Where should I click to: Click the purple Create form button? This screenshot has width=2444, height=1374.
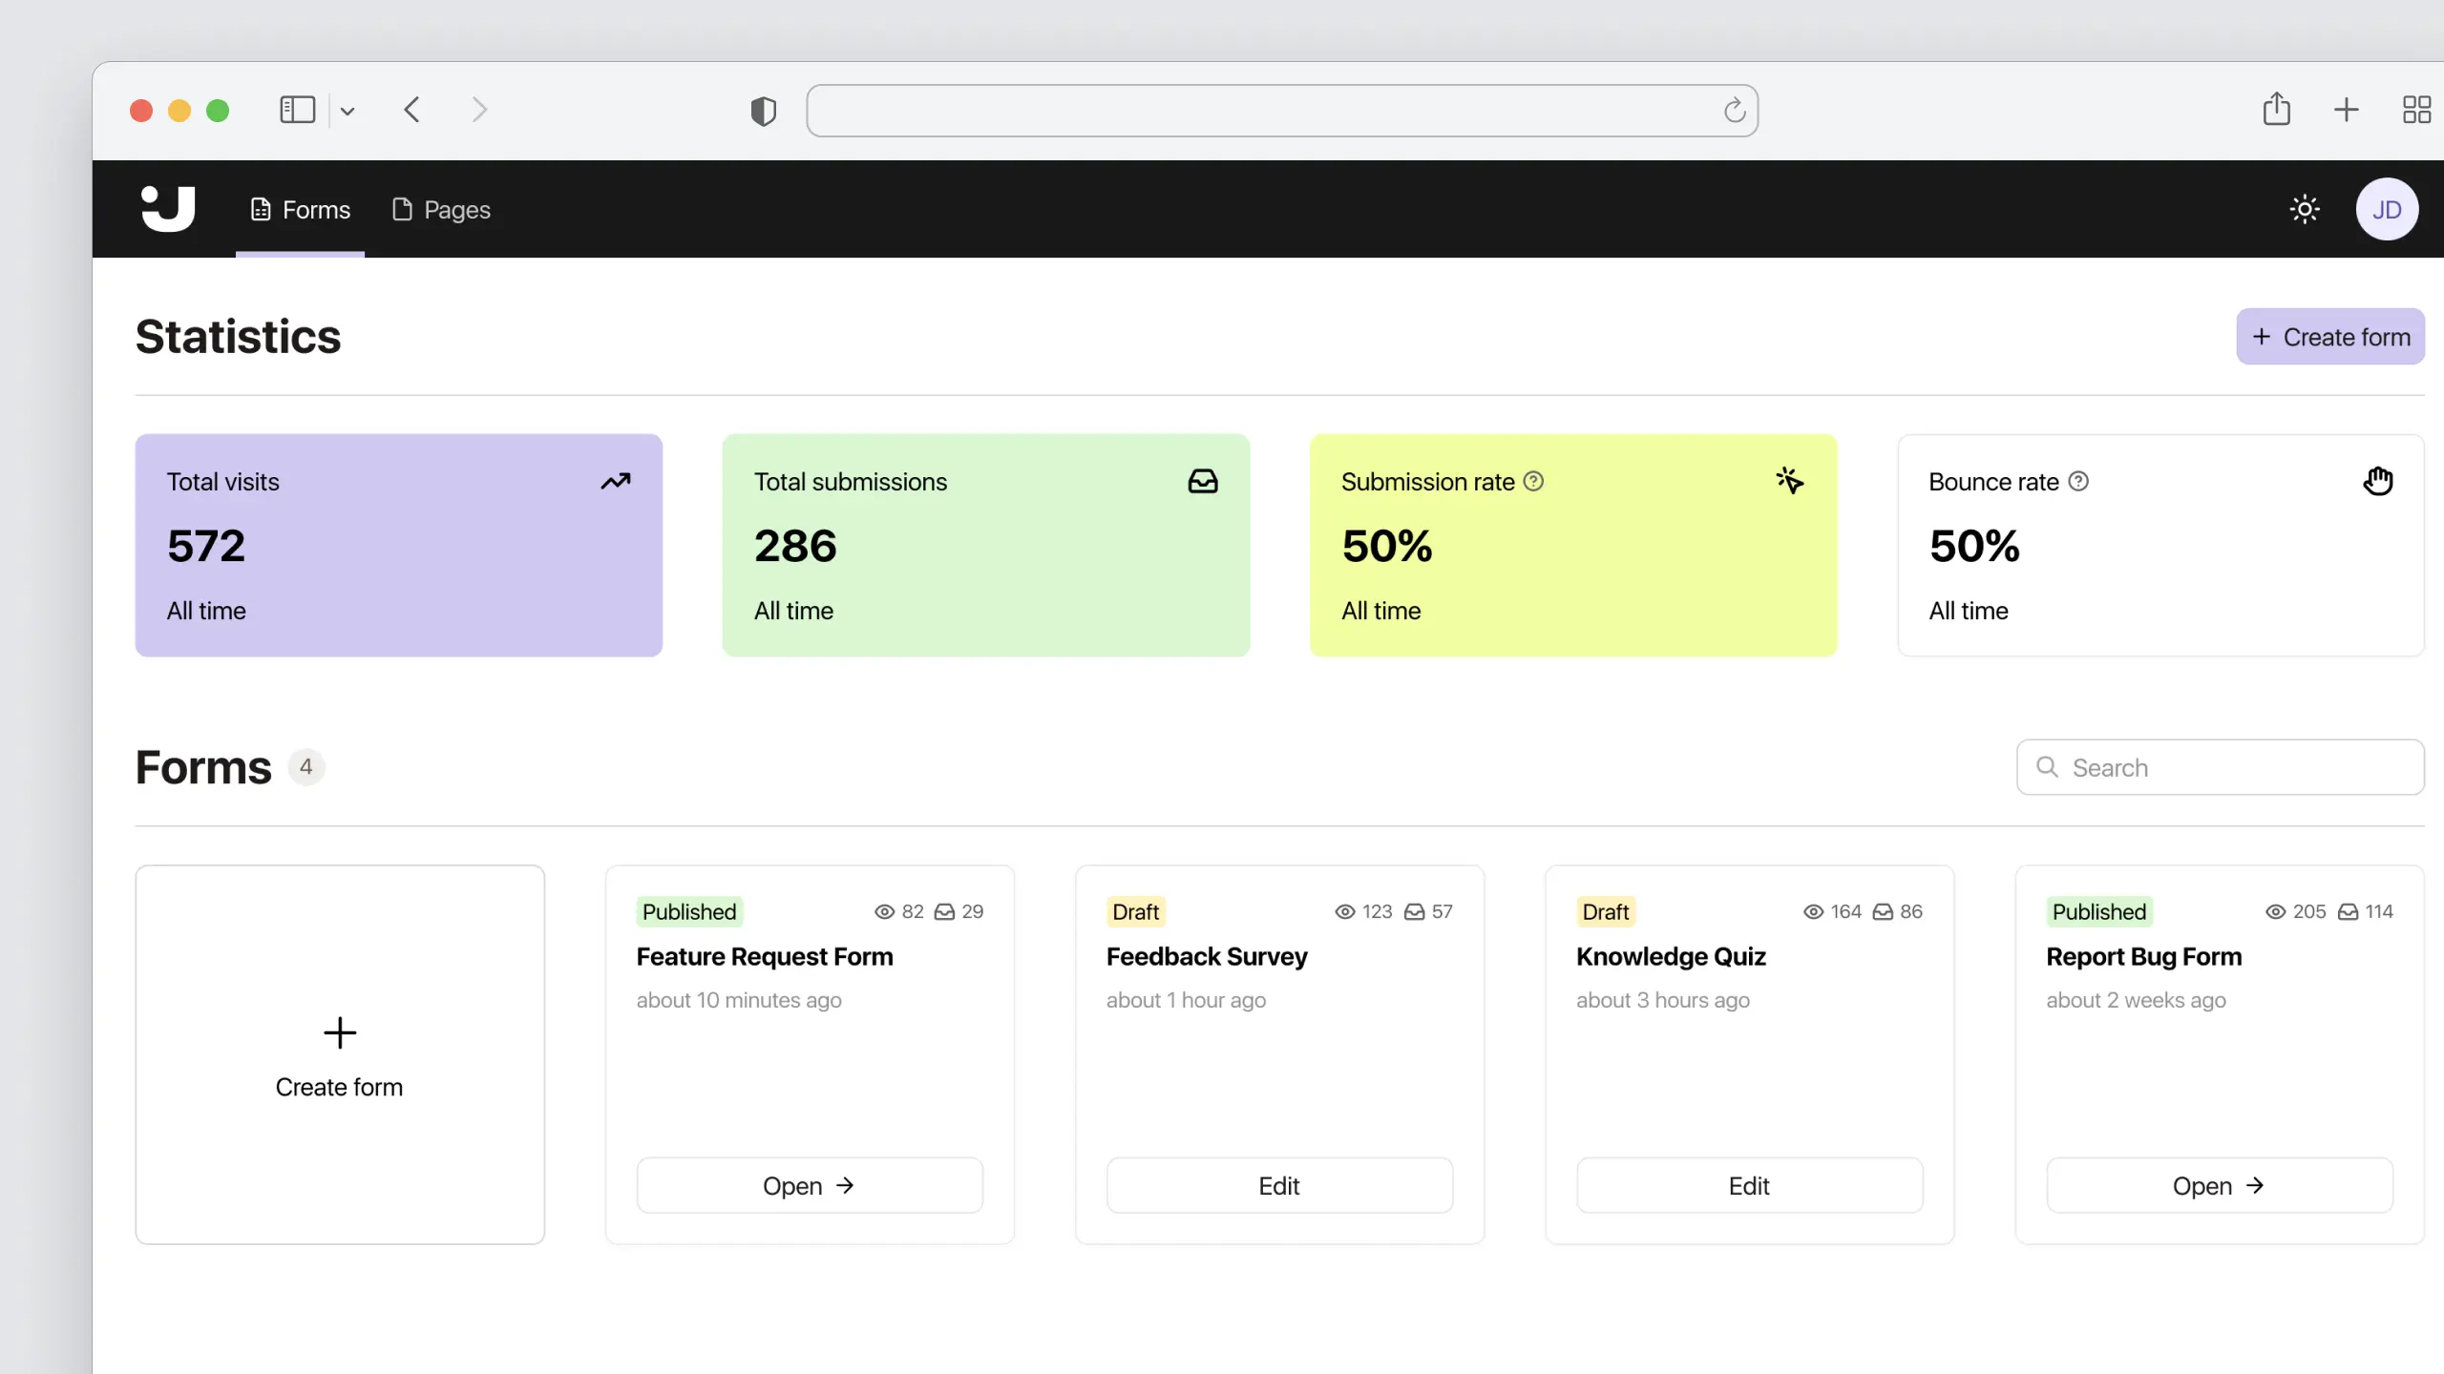click(x=2329, y=337)
